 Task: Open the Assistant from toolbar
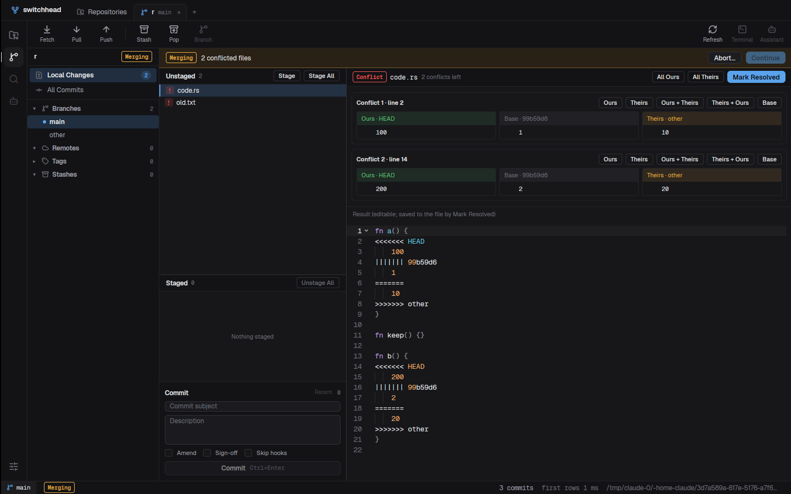coord(772,33)
